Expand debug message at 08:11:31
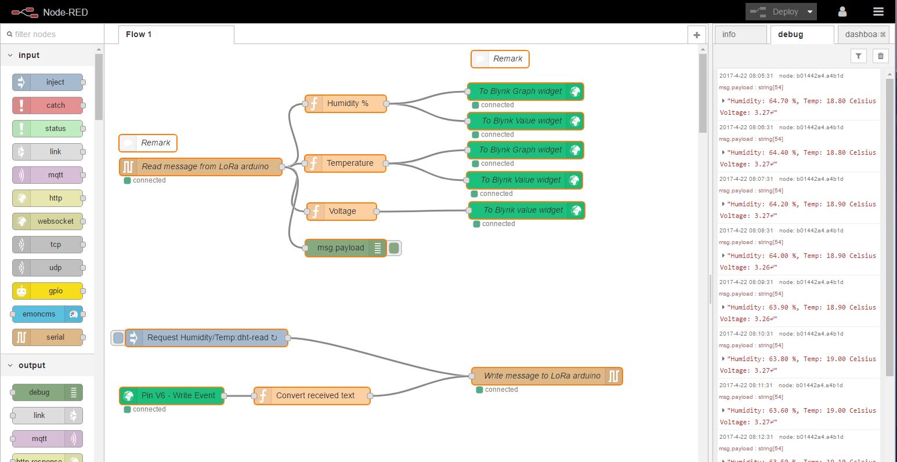Screen dimensions: 897x462 point(723,410)
